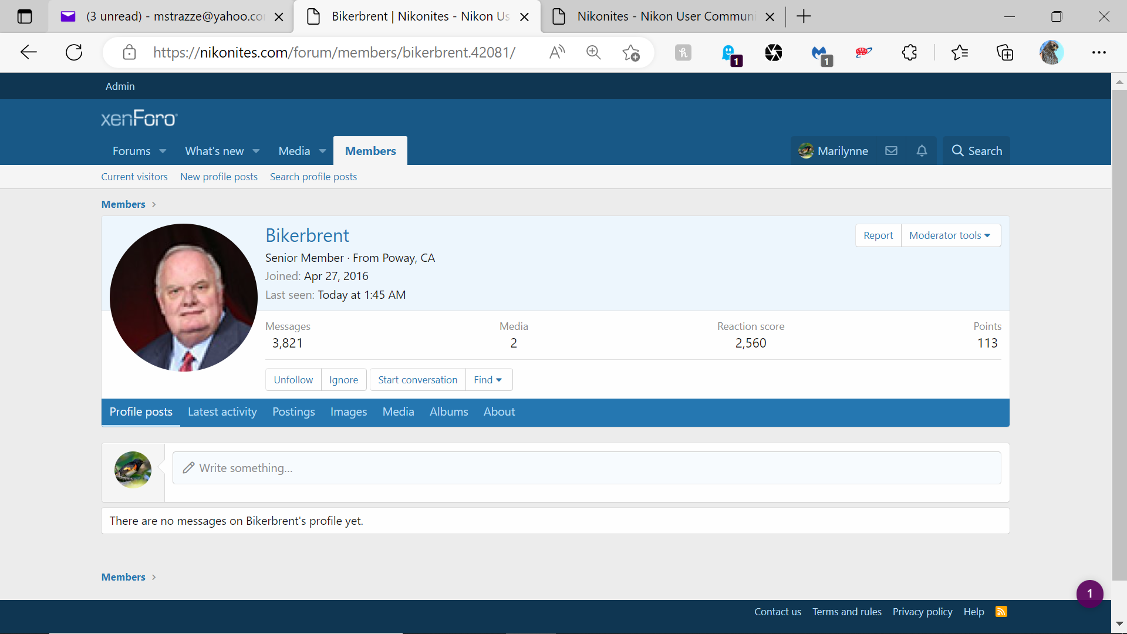Open the conversations inbox envelope icon
Image resolution: width=1127 pixels, height=634 pixels.
[x=891, y=151]
